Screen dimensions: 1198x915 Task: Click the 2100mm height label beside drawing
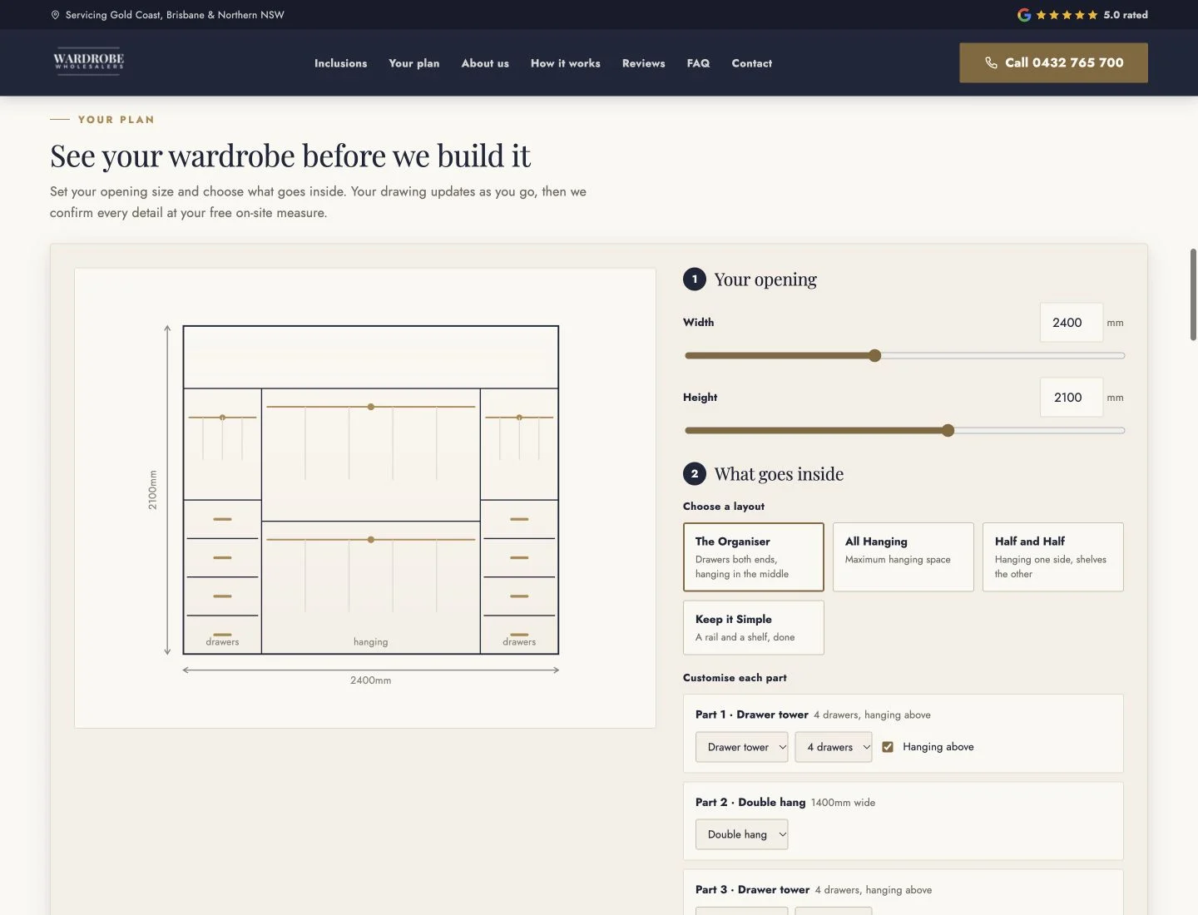[x=152, y=490]
